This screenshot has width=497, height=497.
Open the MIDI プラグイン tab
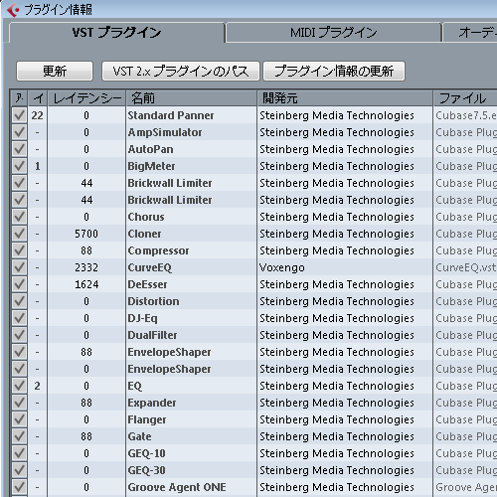pos(333,33)
